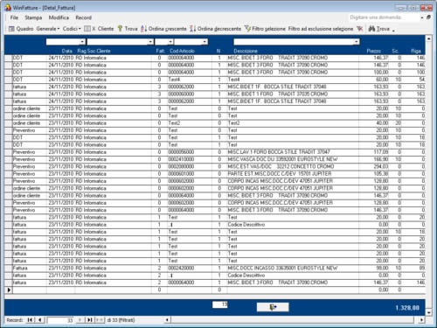
Task: Go to last record
Action: click(x=89, y=320)
